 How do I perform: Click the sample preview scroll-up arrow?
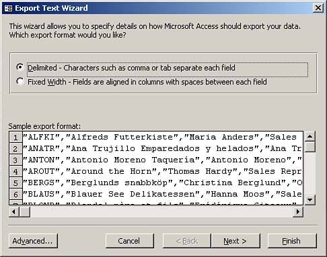[310, 136]
